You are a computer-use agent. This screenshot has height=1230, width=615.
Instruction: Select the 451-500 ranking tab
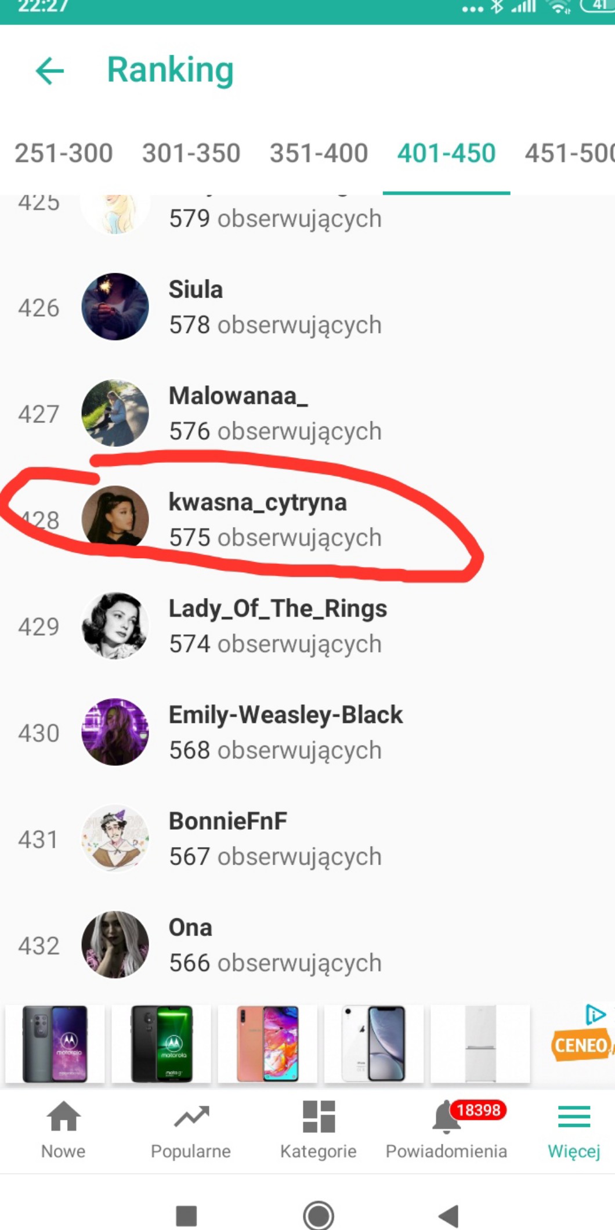click(570, 153)
